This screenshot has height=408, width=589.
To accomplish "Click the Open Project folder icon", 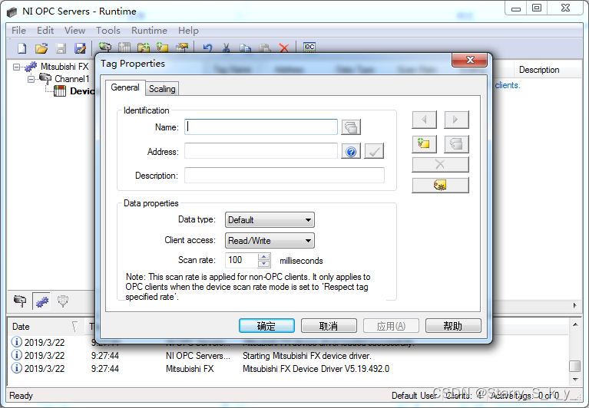I will tap(41, 48).
